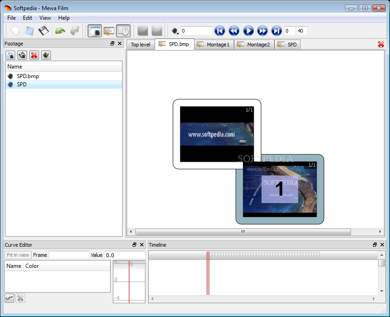Image resolution: width=390 pixels, height=317 pixels.
Task: Jump to the last frame
Action: 277,31
